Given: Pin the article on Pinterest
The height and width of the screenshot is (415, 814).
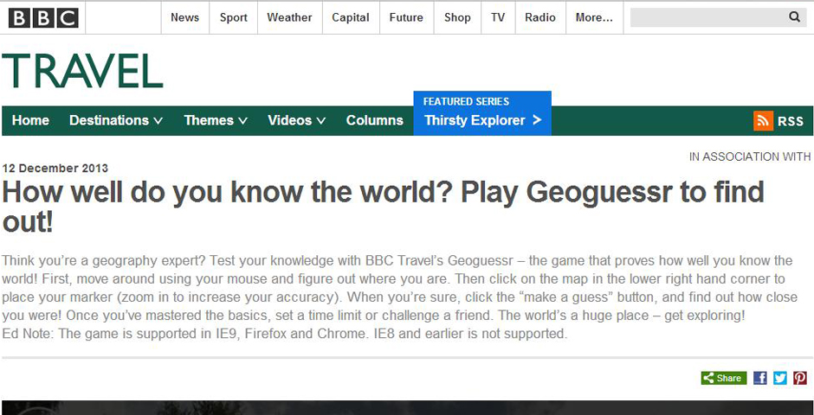Looking at the screenshot, I should coord(800,378).
